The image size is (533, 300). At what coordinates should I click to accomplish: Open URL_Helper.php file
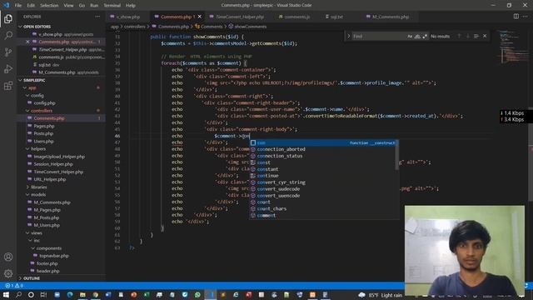[x=50, y=179]
